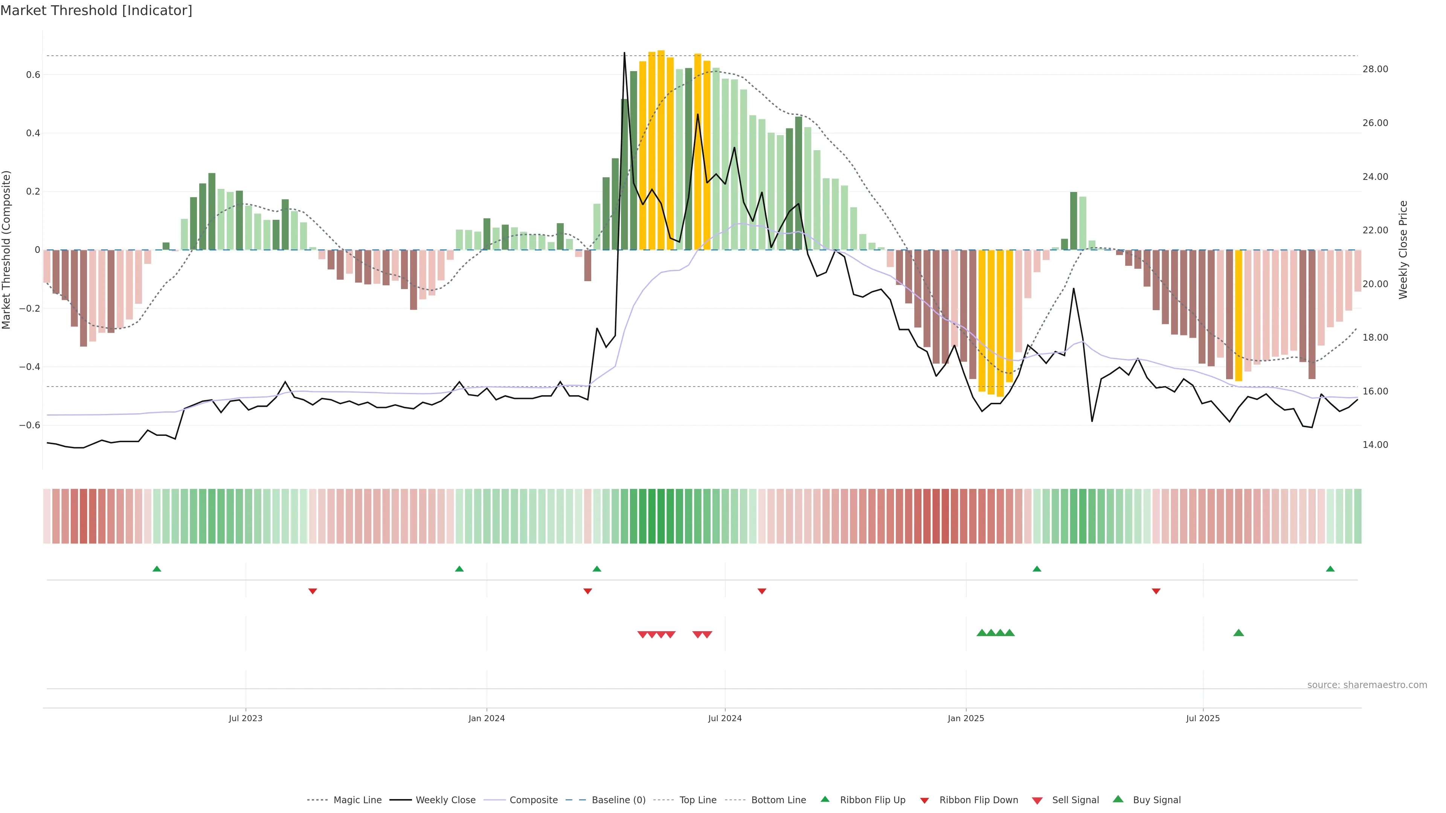This screenshot has height=813, width=1446.
Task: Toggle the Top Line legend entry
Action: [x=698, y=800]
